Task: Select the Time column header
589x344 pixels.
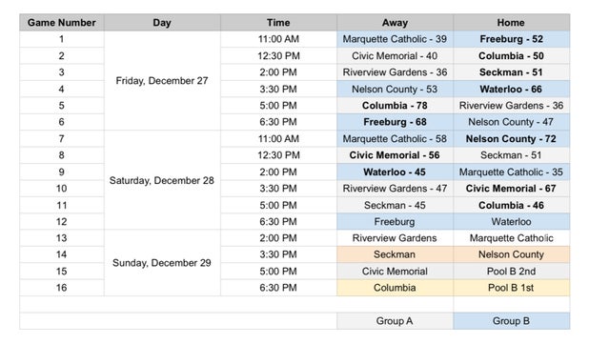Action: [278, 23]
